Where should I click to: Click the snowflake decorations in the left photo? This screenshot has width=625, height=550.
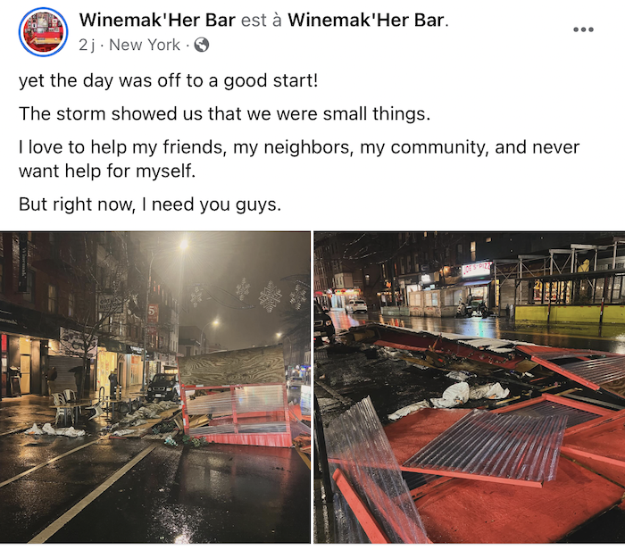[x=249, y=296]
